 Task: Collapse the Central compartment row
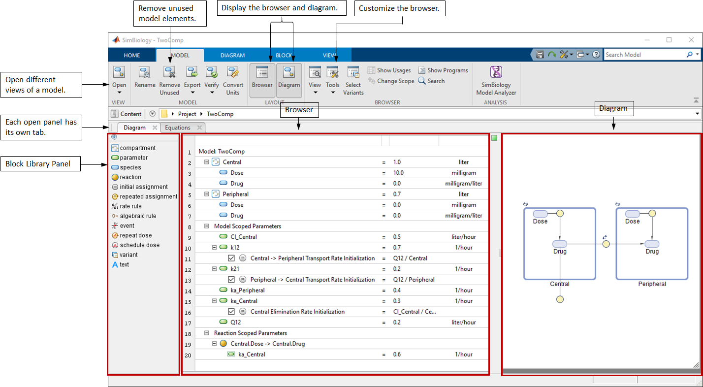coord(207,162)
